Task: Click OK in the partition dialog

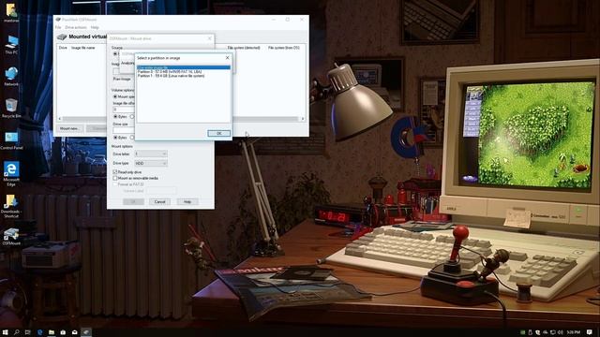Action: click(218, 133)
